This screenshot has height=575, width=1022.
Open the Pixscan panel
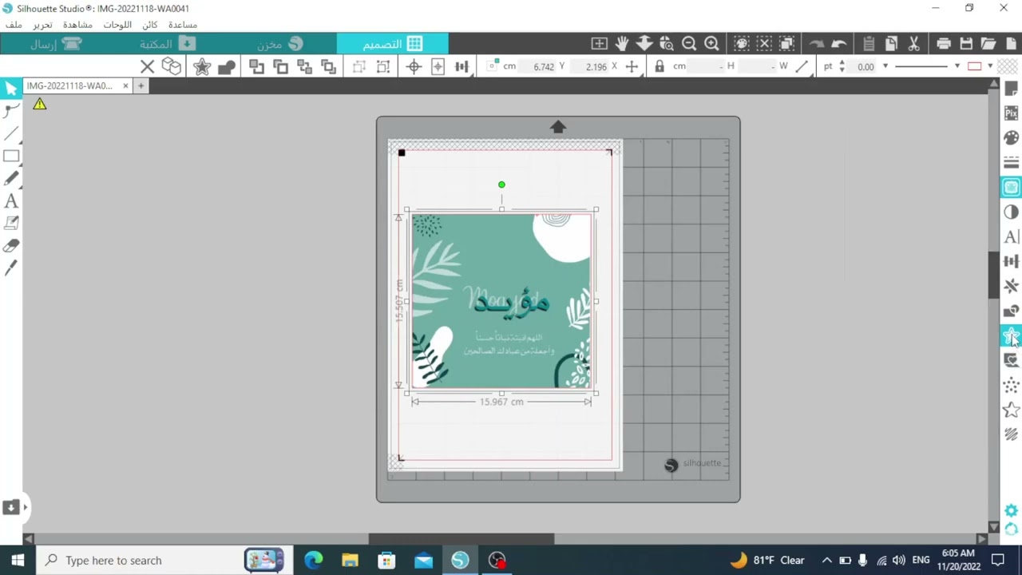1011,113
